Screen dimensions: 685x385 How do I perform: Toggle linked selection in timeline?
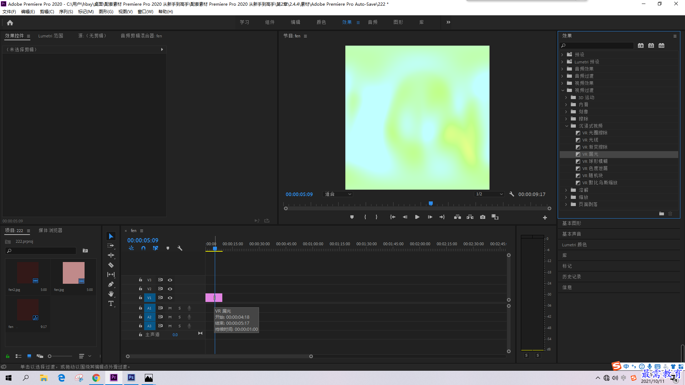coord(156,248)
